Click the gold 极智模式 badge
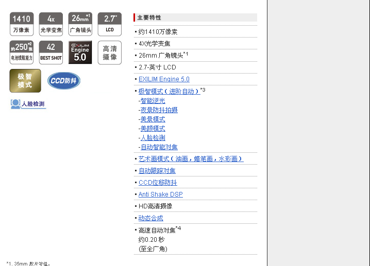This screenshot has height=266, width=370. pyautogui.click(x=25, y=81)
